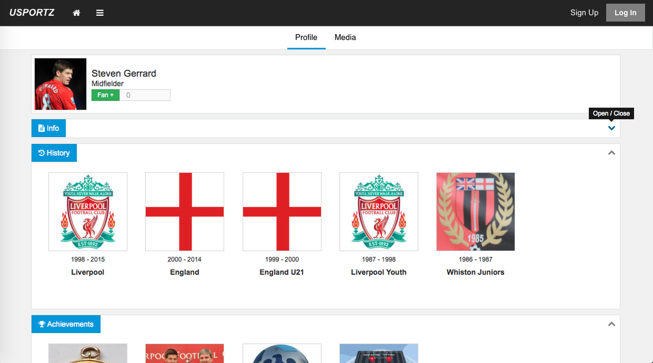Click the England team name
Image resolution: width=653 pixels, height=363 pixels.
click(x=184, y=272)
